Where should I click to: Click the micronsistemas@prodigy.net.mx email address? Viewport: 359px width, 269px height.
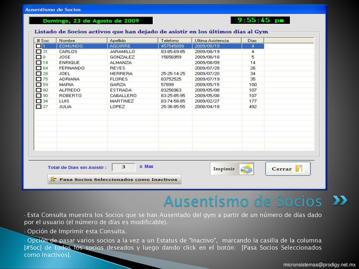(319, 264)
